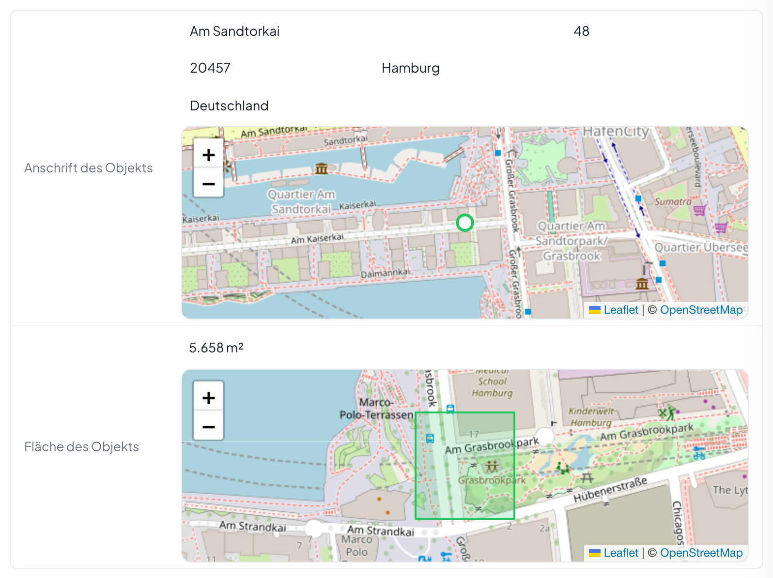Click the Kinderwelt Hamburg map label
This screenshot has width=773, height=578.
(591, 417)
